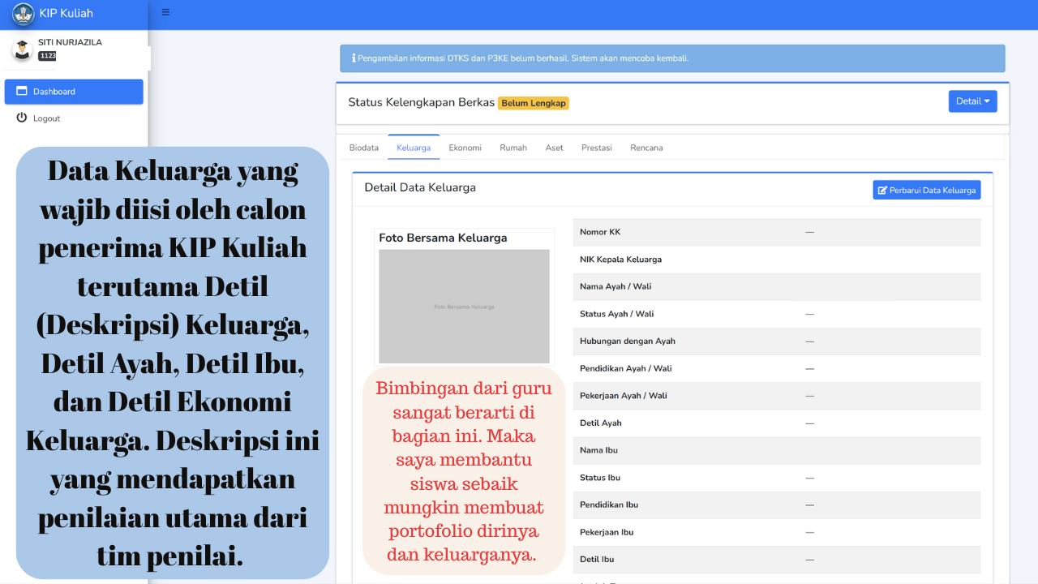The width and height of the screenshot is (1038, 584).
Task: Click the Logout link in sidebar
Action: (47, 118)
